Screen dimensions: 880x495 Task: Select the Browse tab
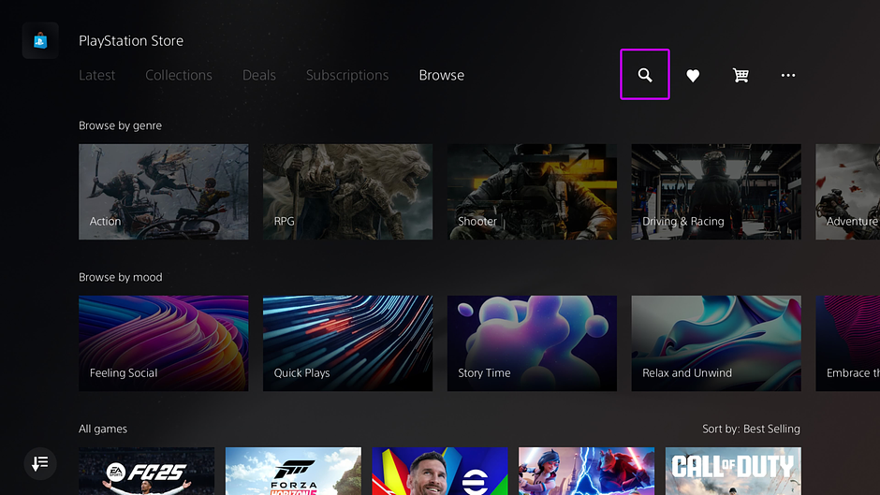point(441,75)
